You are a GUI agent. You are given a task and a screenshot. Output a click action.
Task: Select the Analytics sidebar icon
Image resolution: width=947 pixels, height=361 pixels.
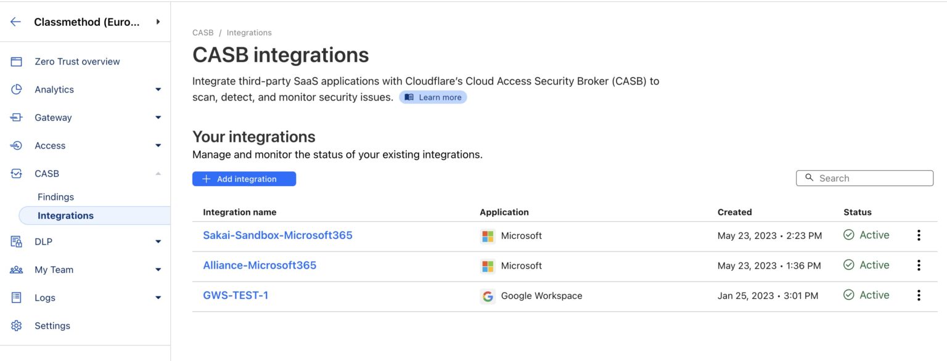click(15, 89)
